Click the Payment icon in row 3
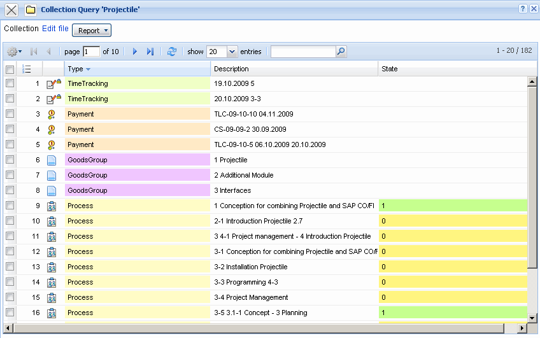 [x=52, y=115]
